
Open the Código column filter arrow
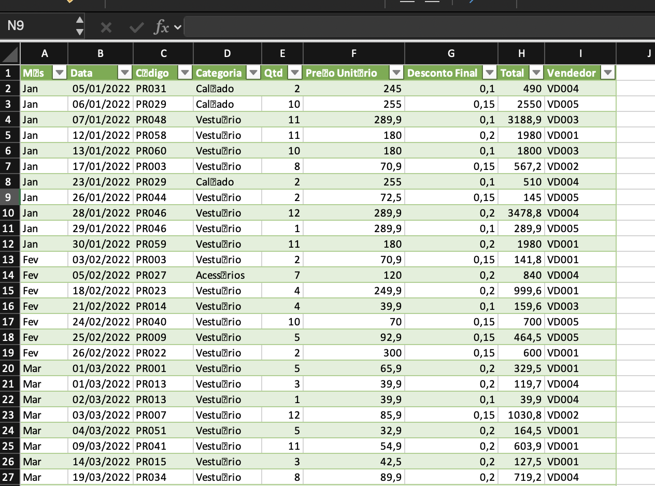185,73
